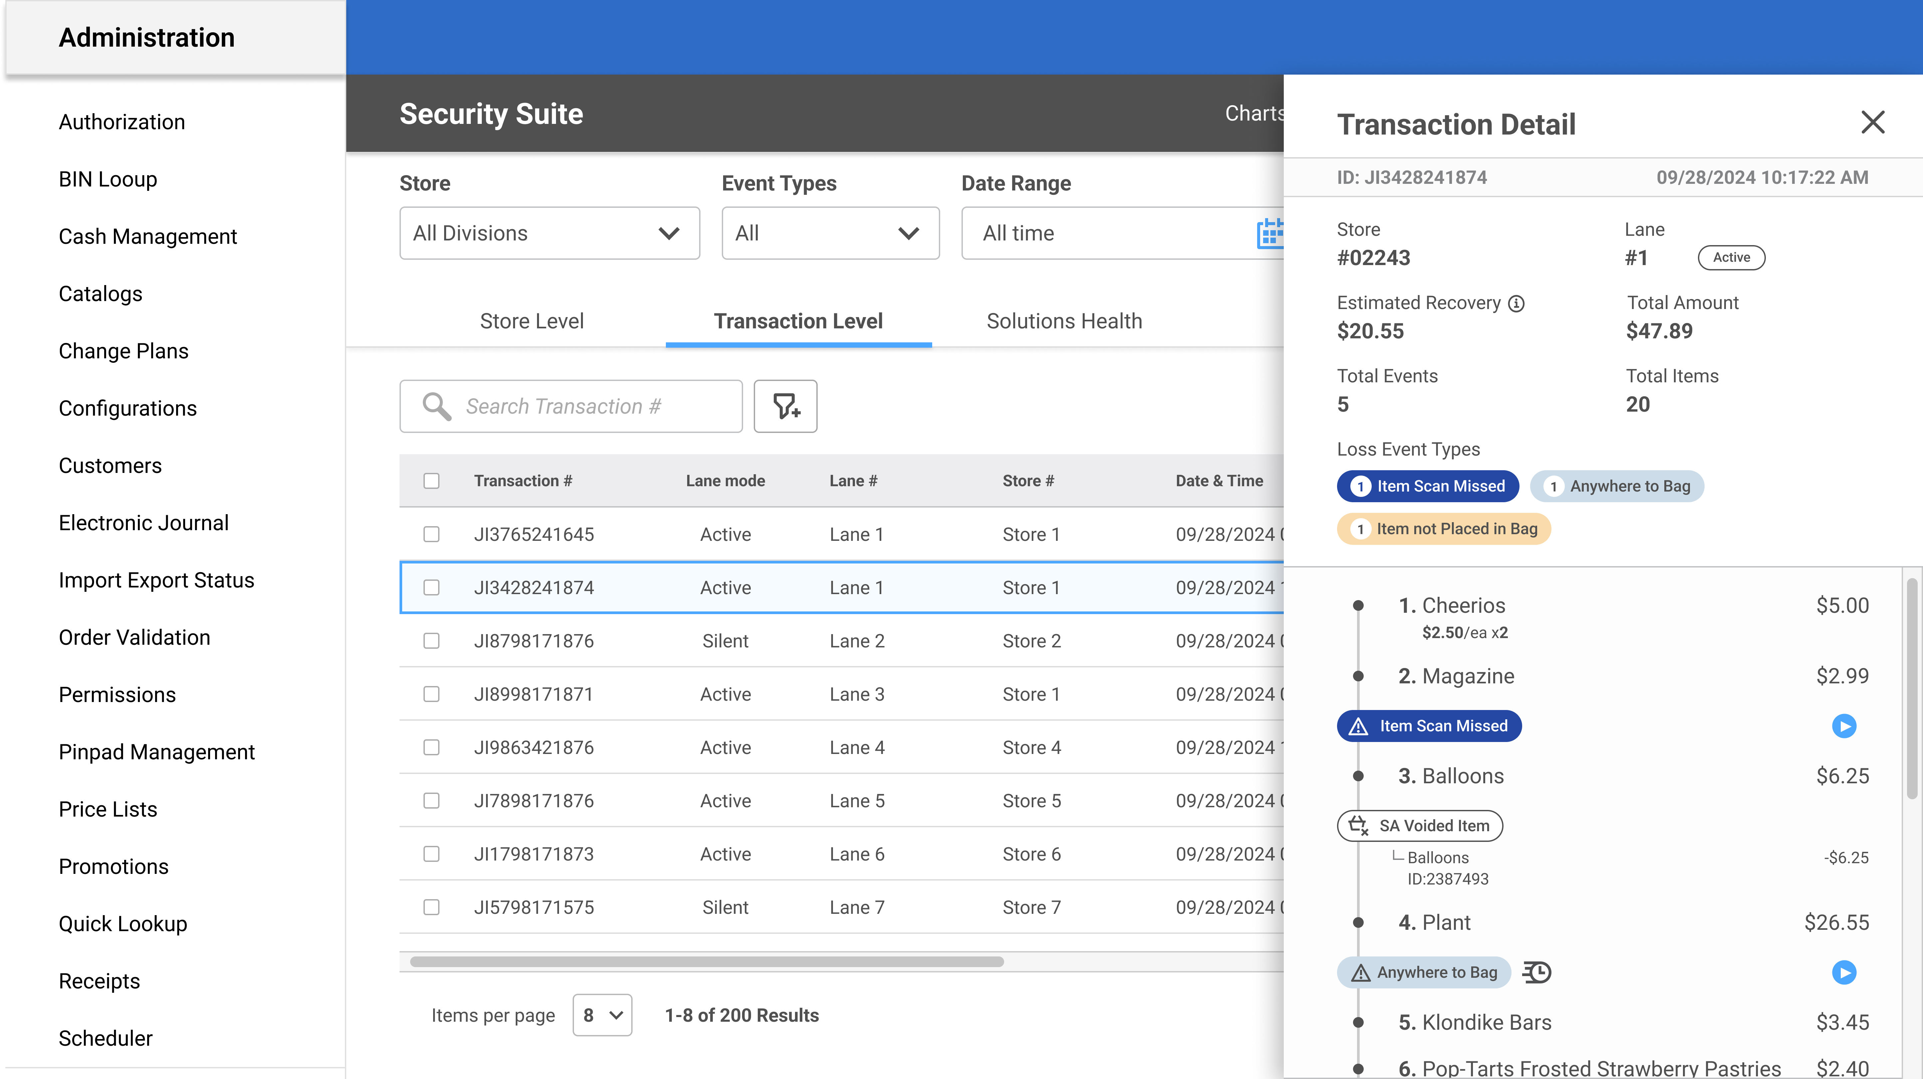This screenshot has width=1923, height=1079.
Task: Open BIN Looup in the sidebar
Action: click(x=108, y=179)
